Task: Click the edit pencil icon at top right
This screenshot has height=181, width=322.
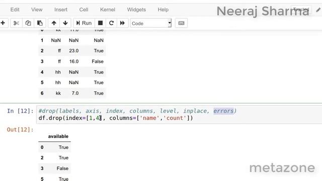Action: click(318, 10)
